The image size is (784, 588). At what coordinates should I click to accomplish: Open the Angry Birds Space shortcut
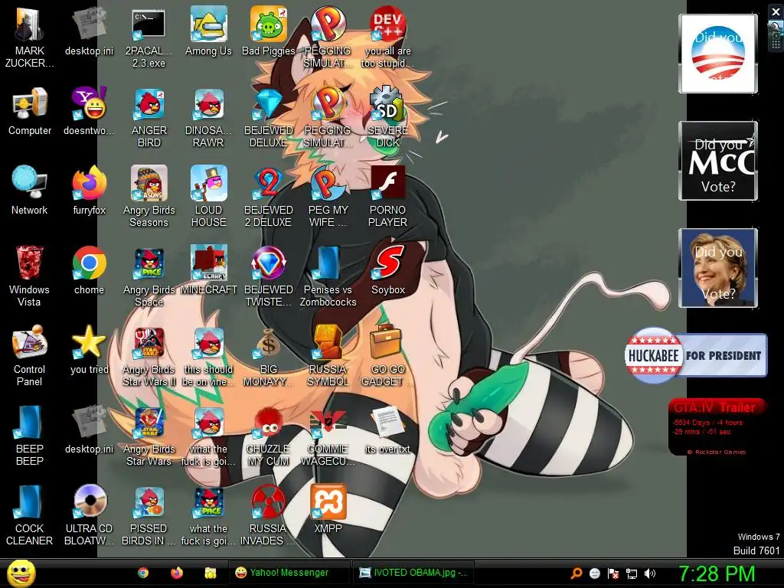click(149, 276)
